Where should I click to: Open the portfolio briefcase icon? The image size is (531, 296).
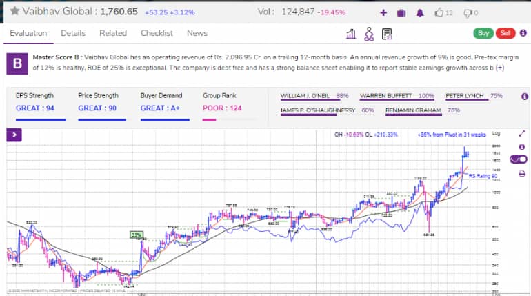(x=401, y=13)
